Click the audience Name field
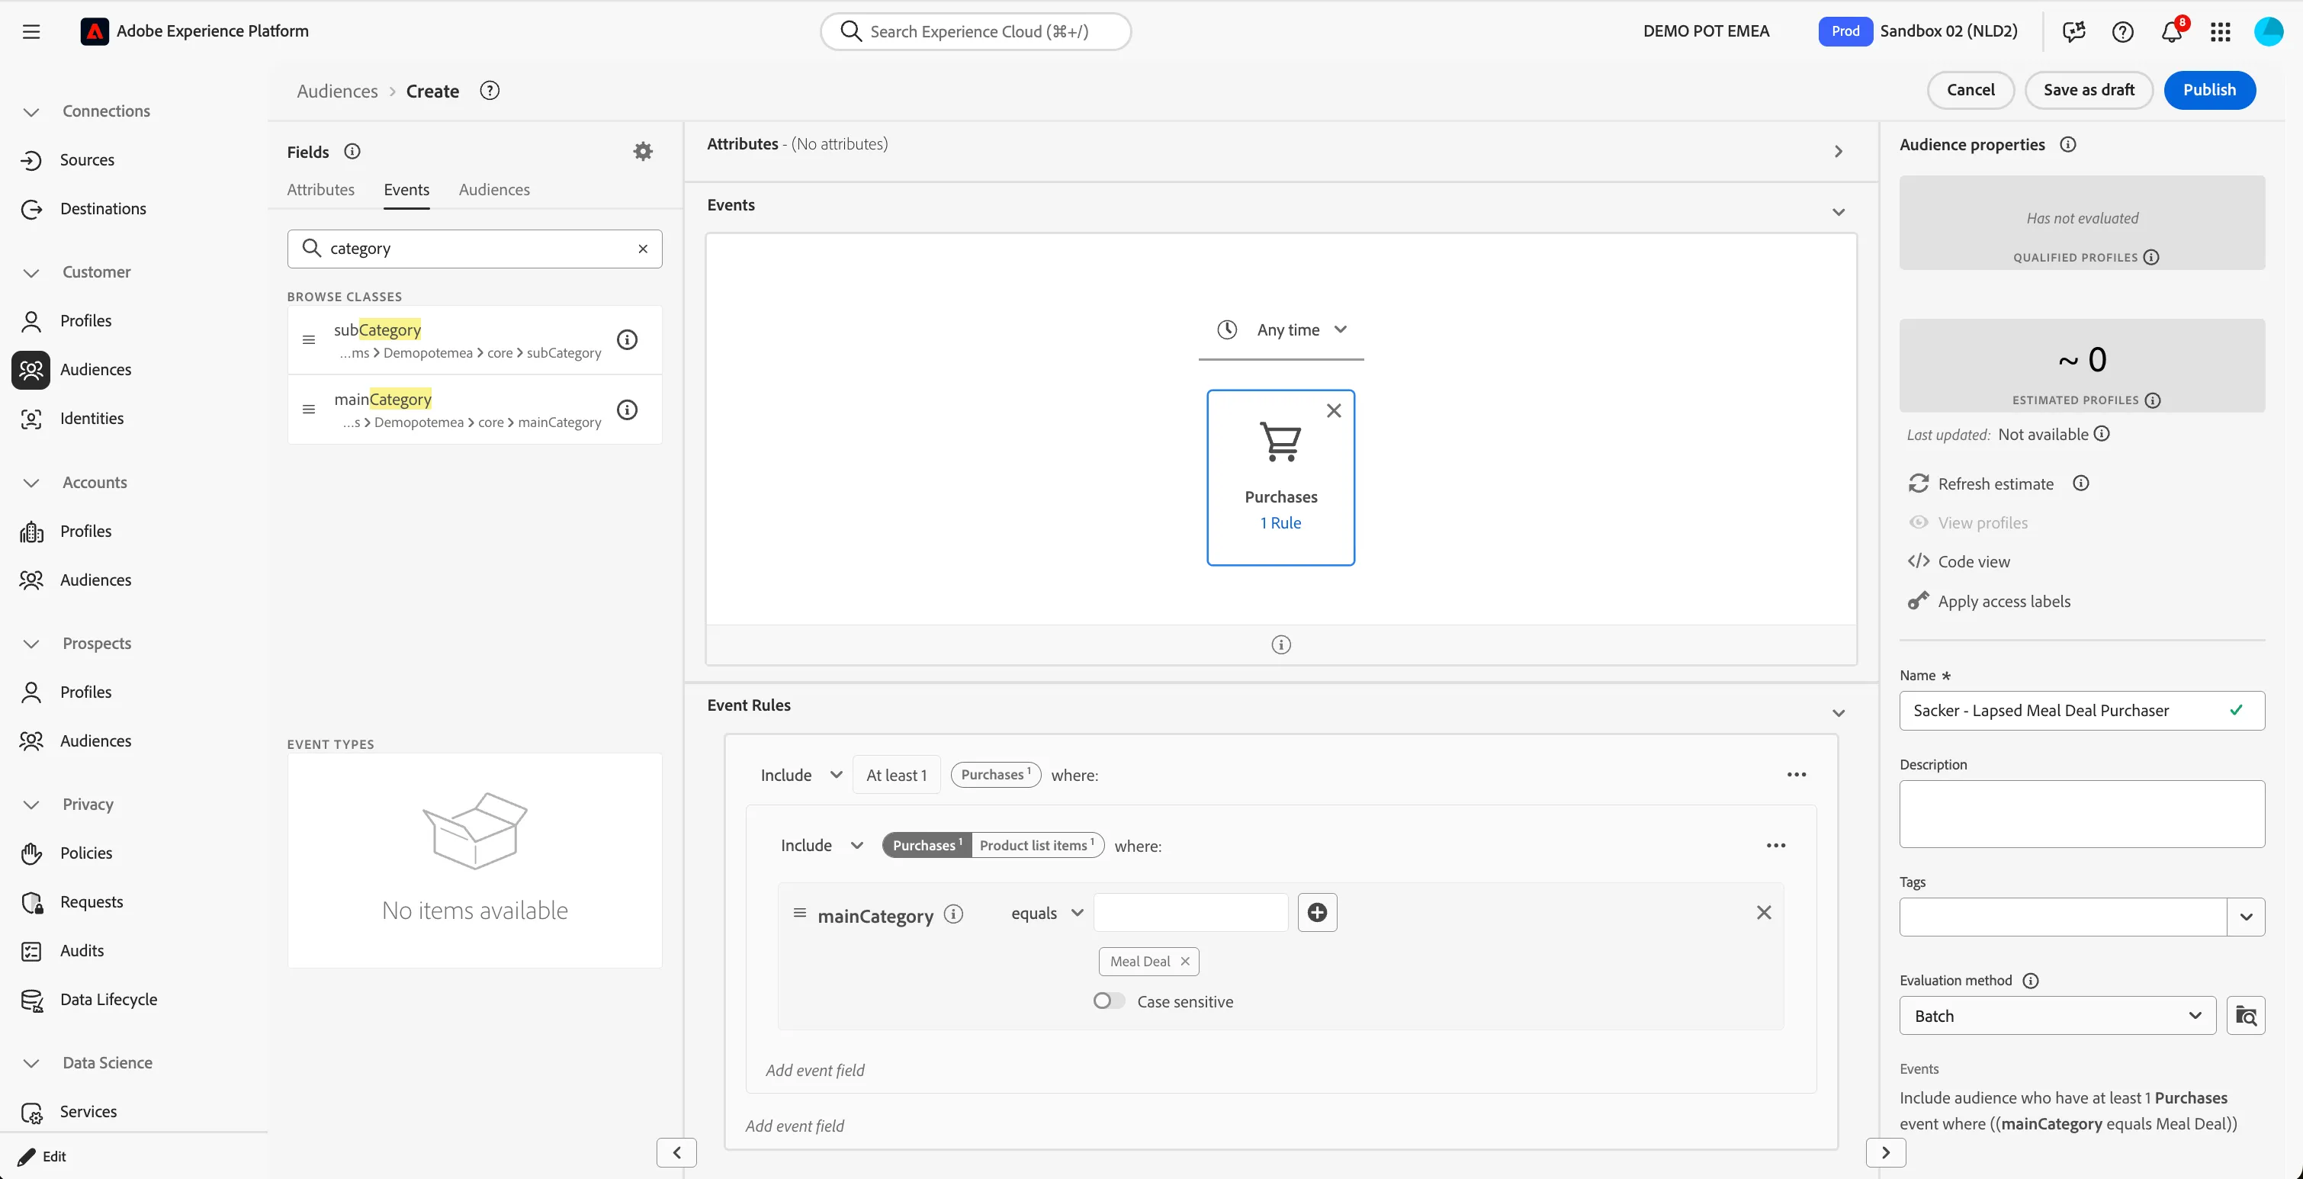This screenshot has width=2303, height=1179. 2082,711
